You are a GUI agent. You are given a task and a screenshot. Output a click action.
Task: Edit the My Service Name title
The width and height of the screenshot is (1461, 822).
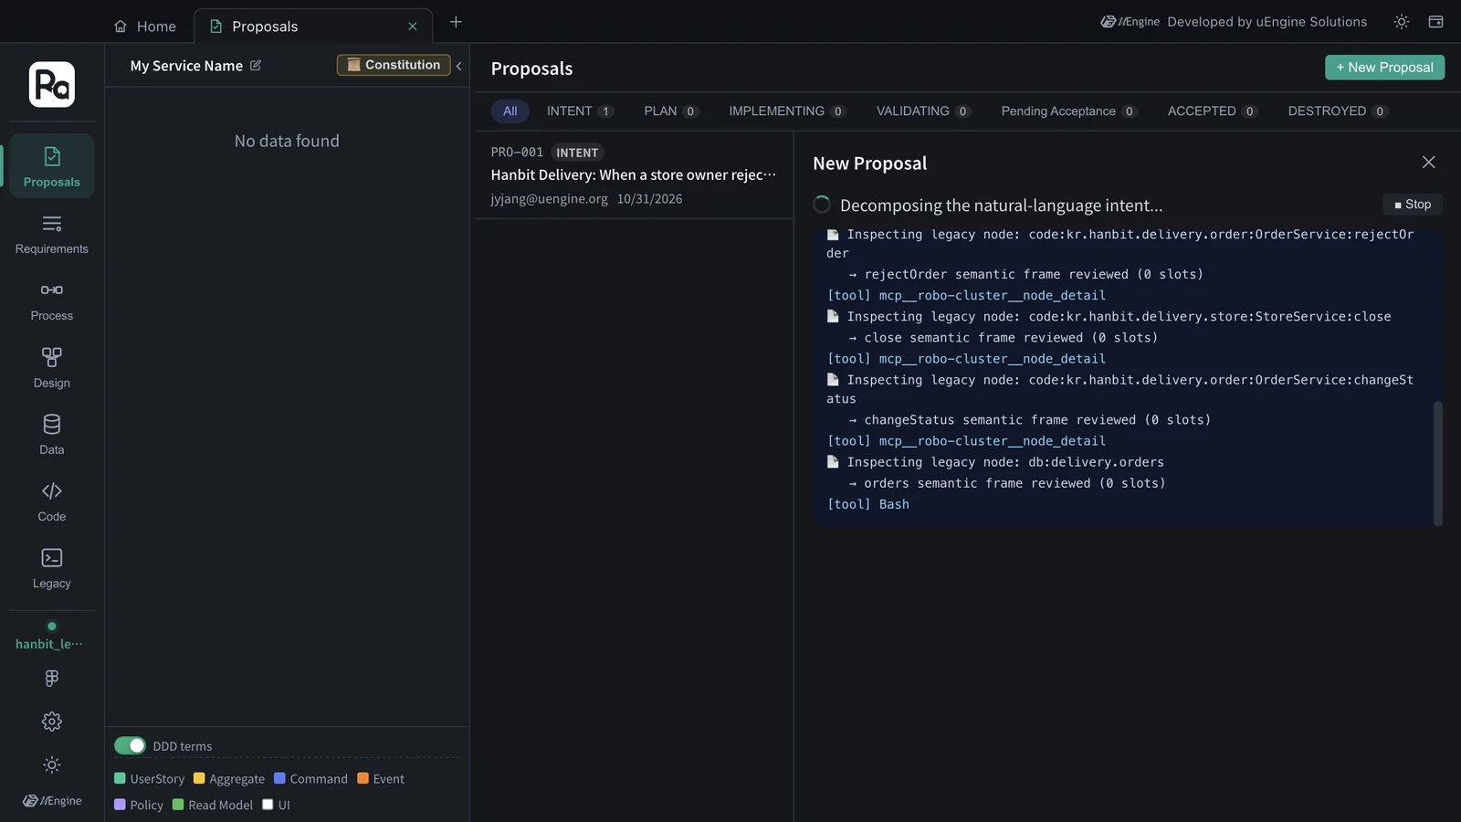256,66
